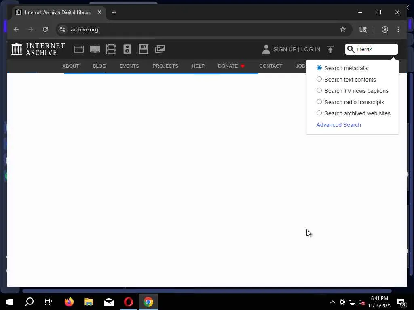Screen dimensions: 414x310
Task: Open the clock showing 8:41 PM
Action: (x=380, y=302)
